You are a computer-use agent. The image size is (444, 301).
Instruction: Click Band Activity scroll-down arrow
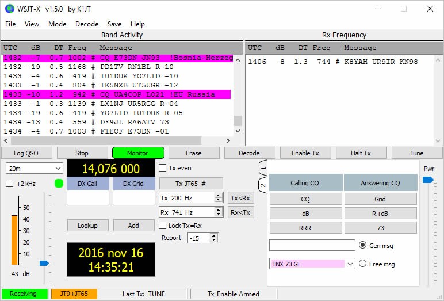click(x=238, y=131)
